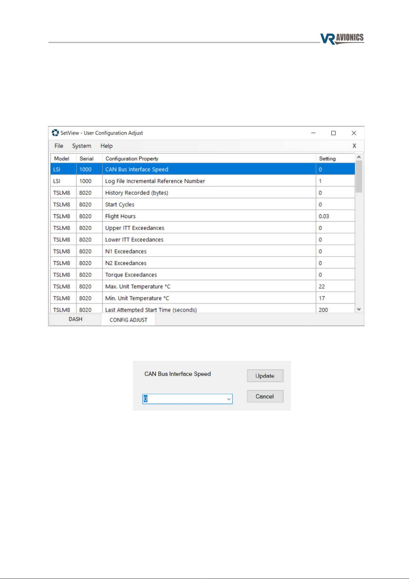Select the Torque Exceedances row
Viewport: 409px width, 579px height.
click(x=203, y=274)
